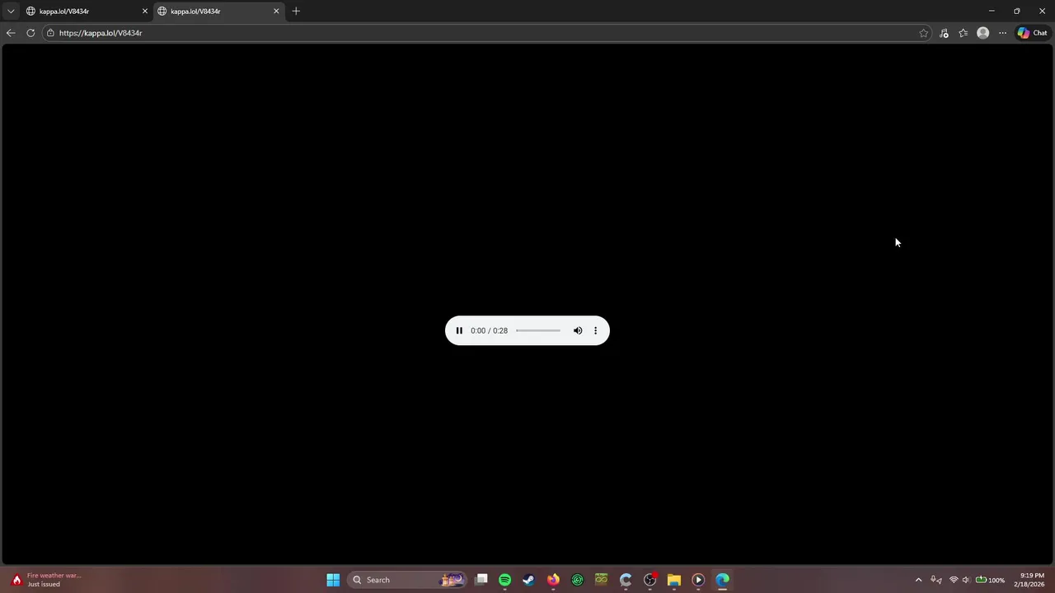Close the second kappa.lol tab

(276, 11)
